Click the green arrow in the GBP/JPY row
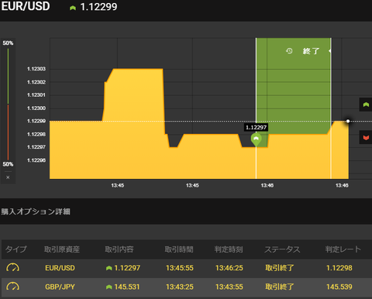Viewport: 372px width, 299px height. 109,287
